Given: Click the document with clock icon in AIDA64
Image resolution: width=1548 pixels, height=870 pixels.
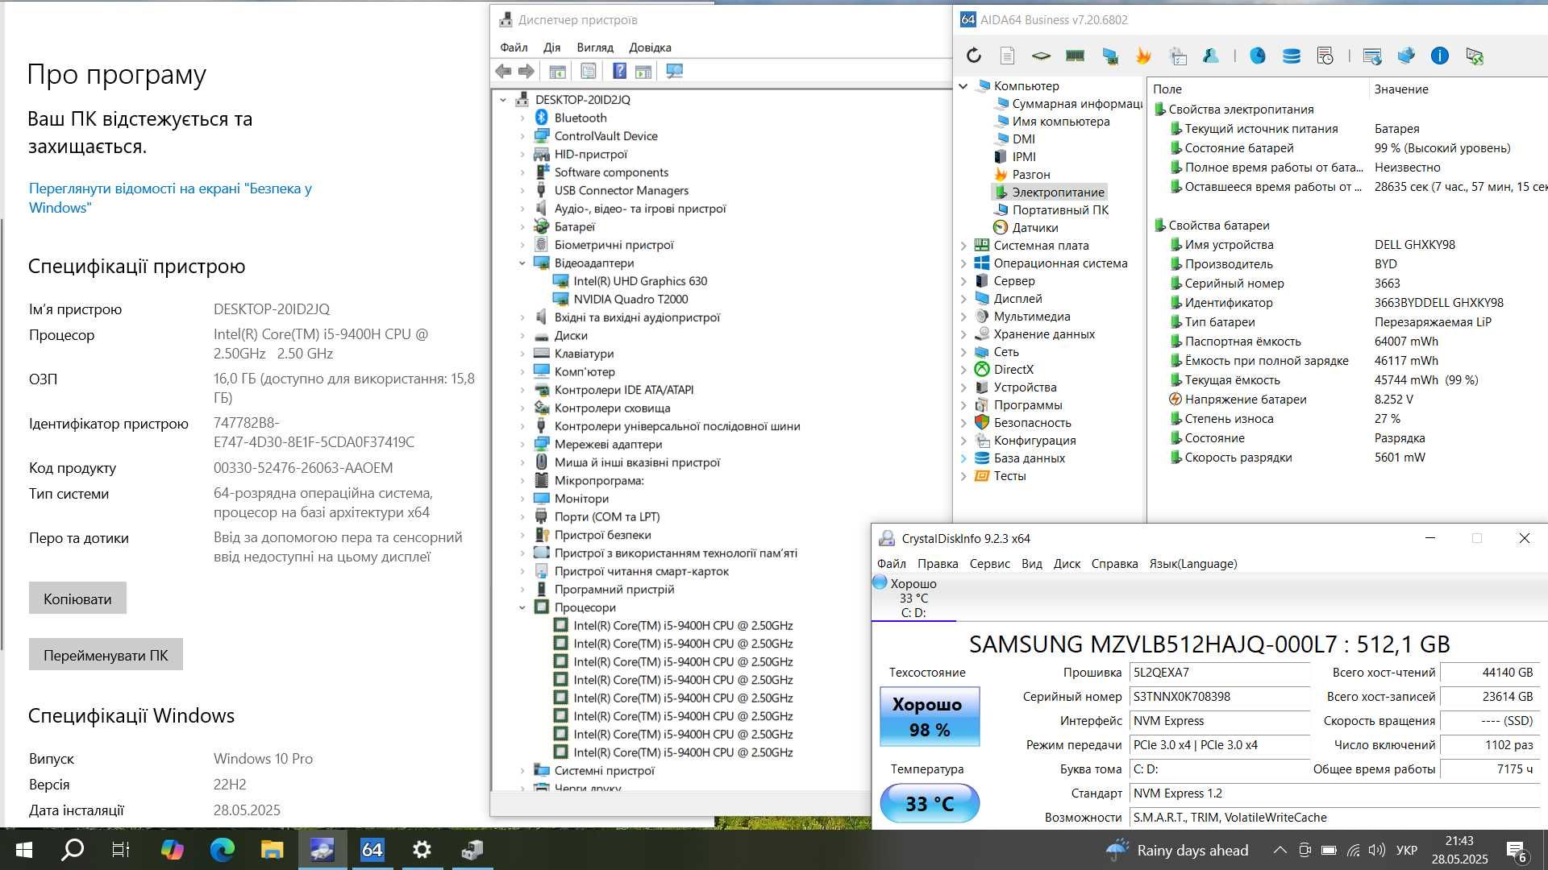Looking at the screenshot, I should coord(1325,56).
